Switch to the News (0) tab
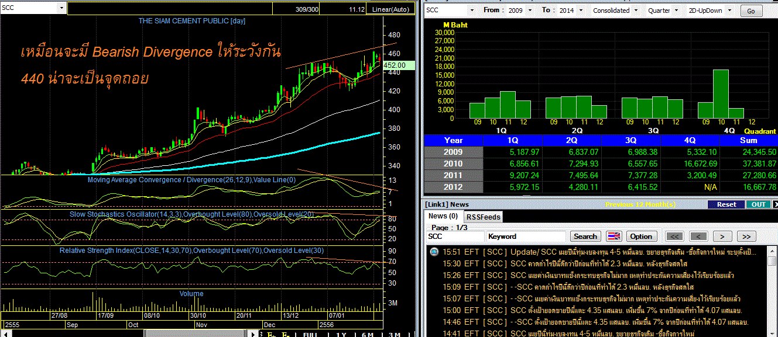This screenshot has width=778, height=337. point(443,217)
